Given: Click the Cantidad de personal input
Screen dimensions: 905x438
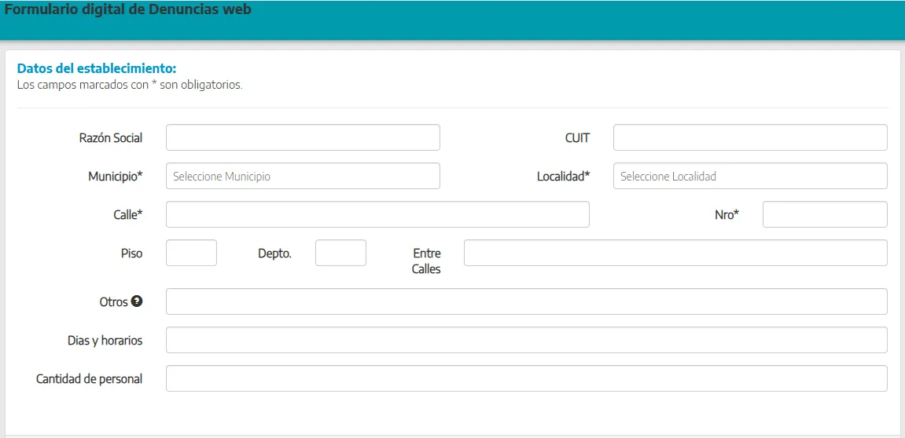Looking at the screenshot, I should (526, 378).
